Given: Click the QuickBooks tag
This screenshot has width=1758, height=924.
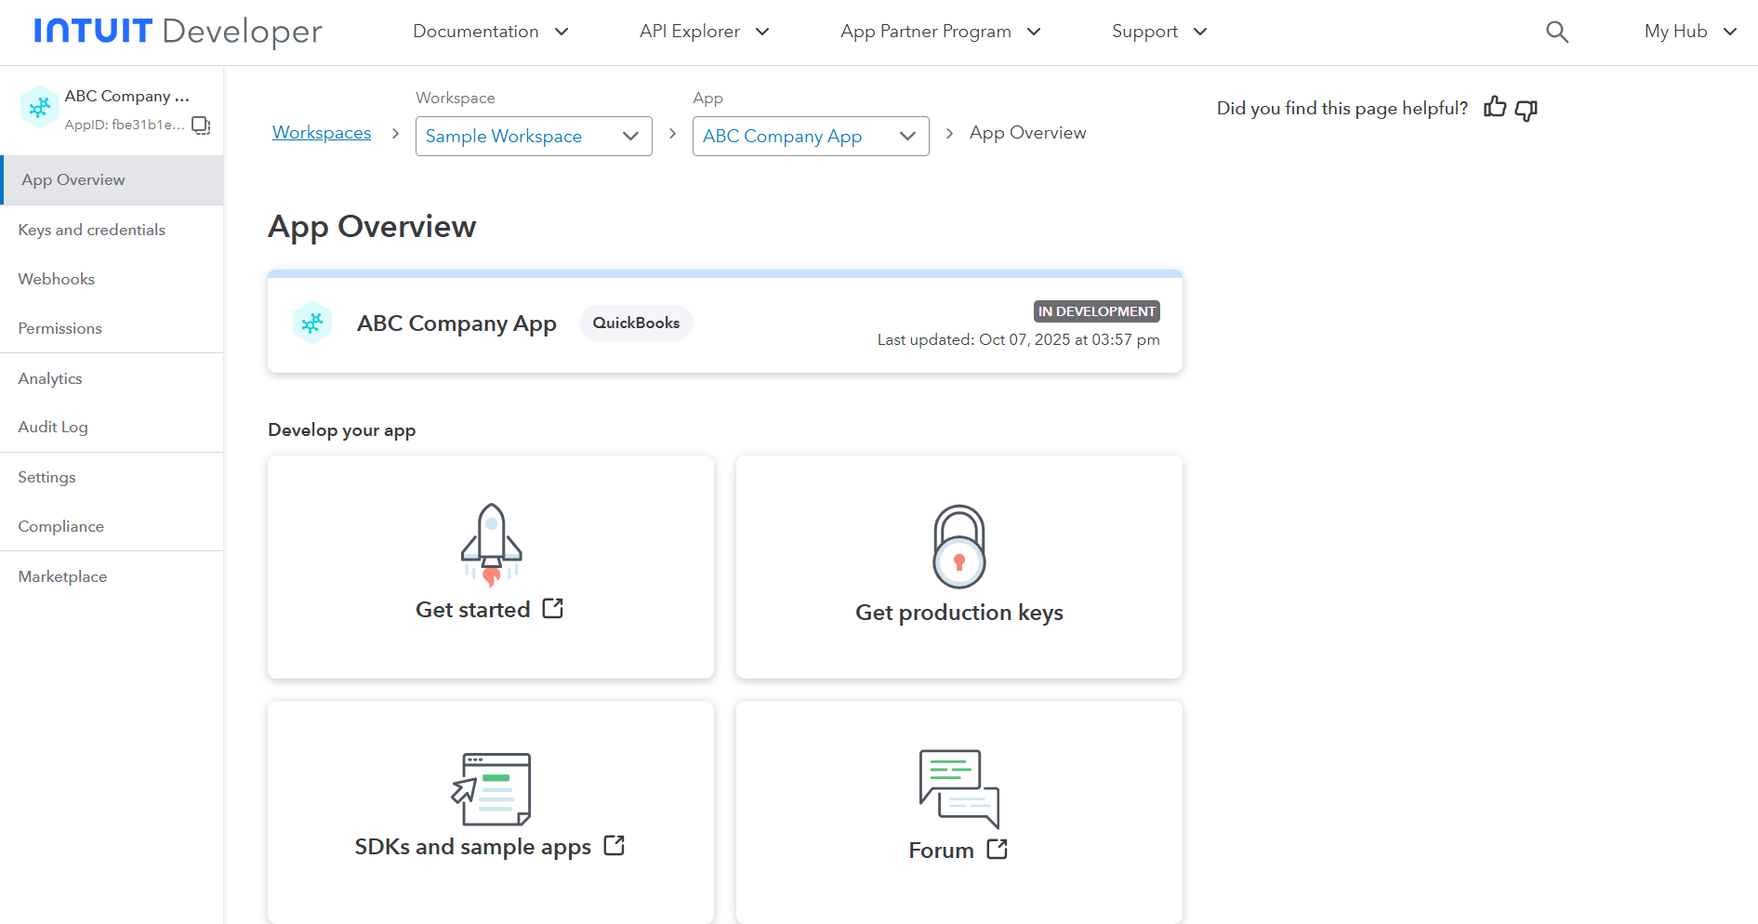Looking at the screenshot, I should (637, 323).
